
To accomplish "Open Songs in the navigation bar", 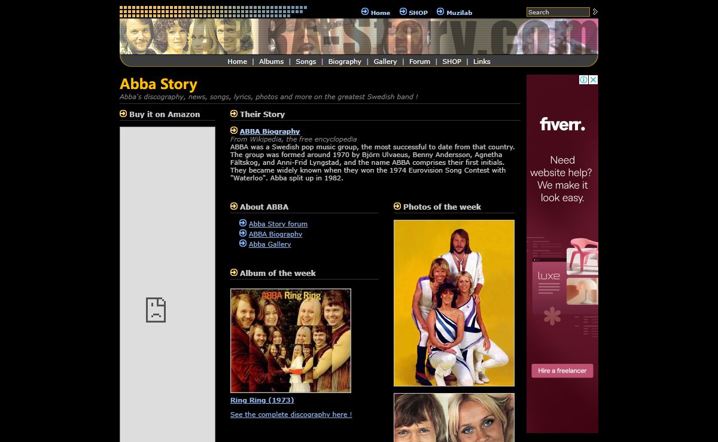I will [x=306, y=62].
